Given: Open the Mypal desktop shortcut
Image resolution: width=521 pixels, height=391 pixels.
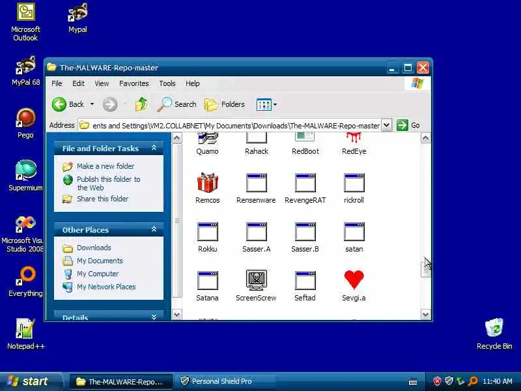Looking at the screenshot, I should click(x=77, y=18).
